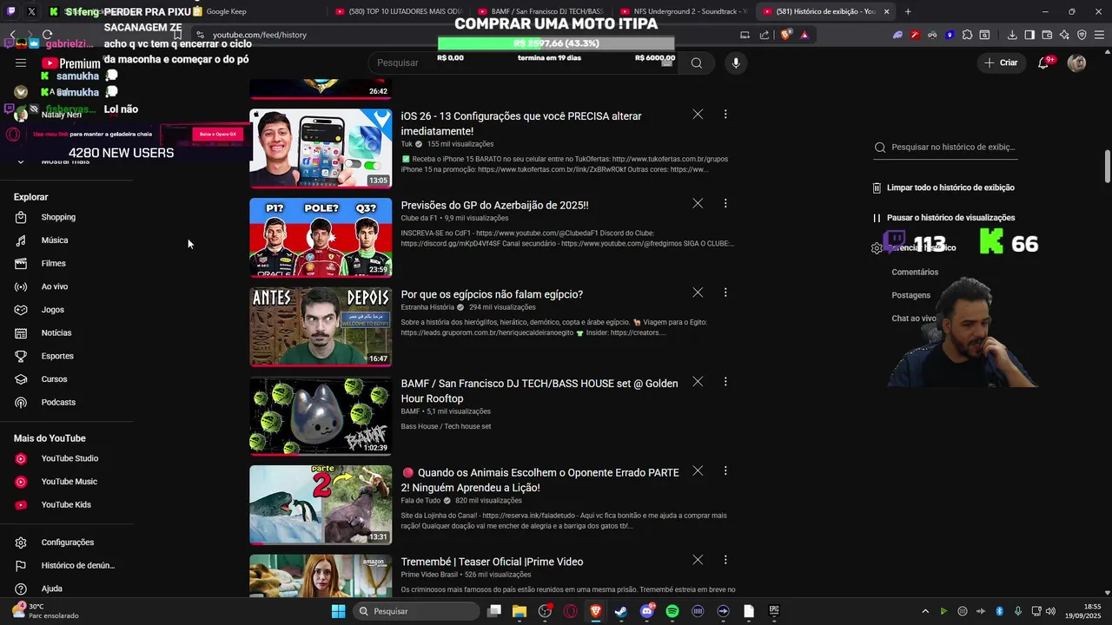1112x625 pixels.
Task: Remove BAMF DJ set from history
Action: click(x=698, y=382)
